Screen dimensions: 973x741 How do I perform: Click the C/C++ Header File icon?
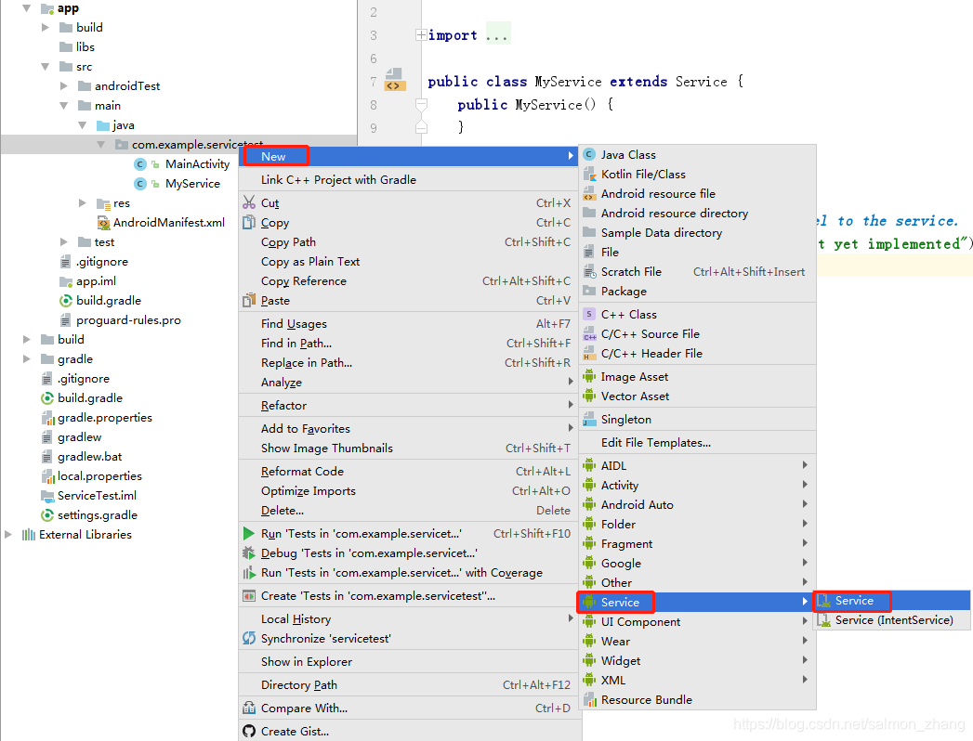(589, 353)
